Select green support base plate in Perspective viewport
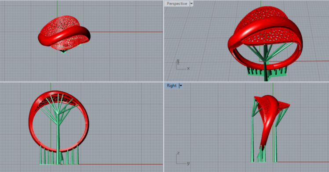The width and height of the screenshot is (329, 172). 267,72
